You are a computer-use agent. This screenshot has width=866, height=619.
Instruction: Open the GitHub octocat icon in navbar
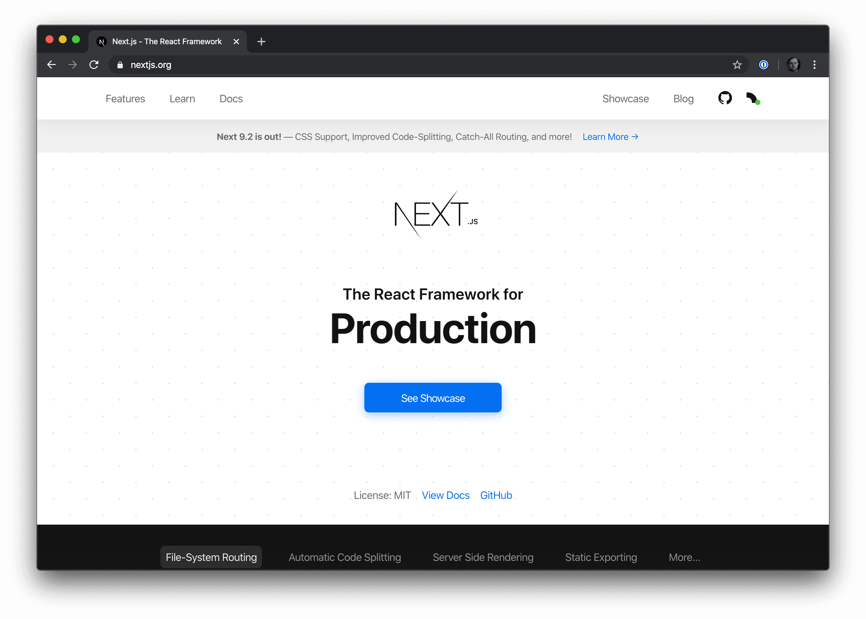coord(725,98)
